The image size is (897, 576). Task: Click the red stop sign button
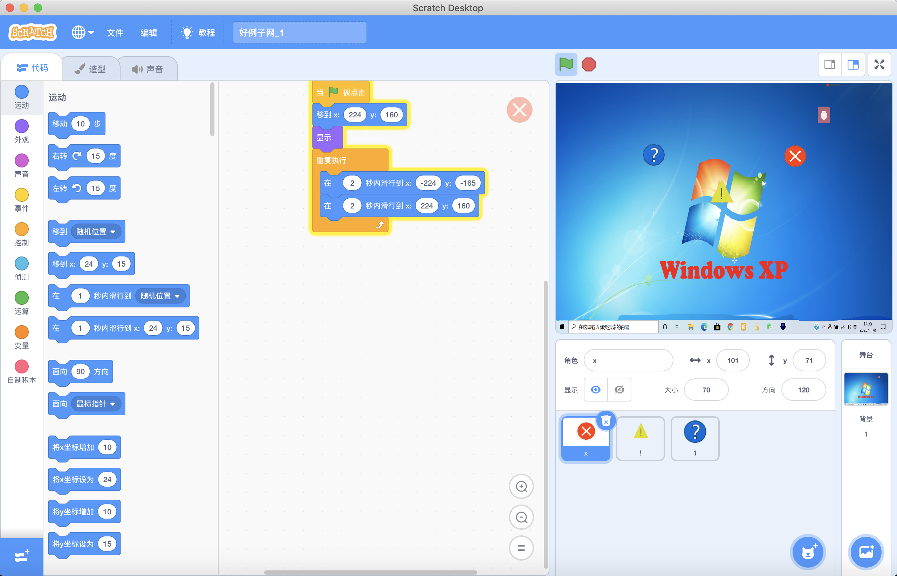click(588, 65)
